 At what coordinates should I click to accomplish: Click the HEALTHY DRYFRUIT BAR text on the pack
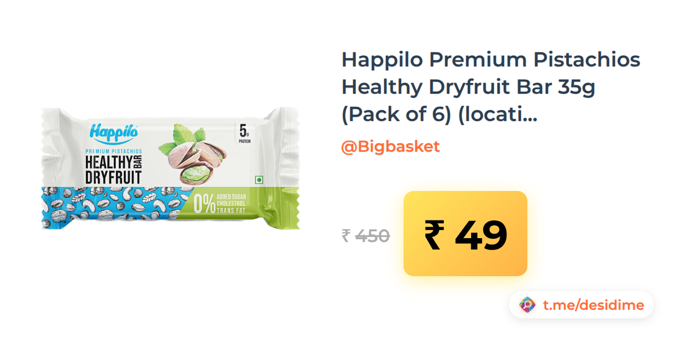coord(113,169)
